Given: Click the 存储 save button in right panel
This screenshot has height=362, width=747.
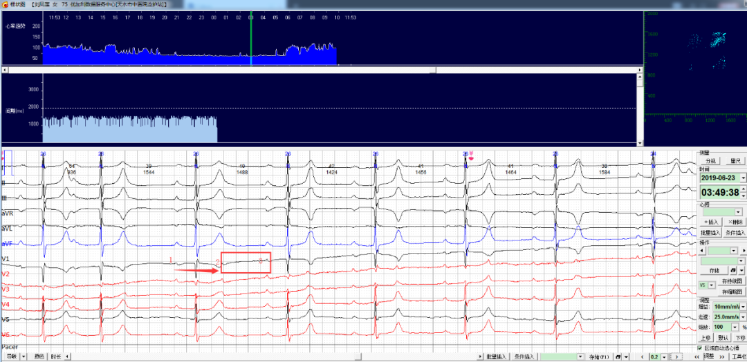Looking at the screenshot, I should point(714,270).
